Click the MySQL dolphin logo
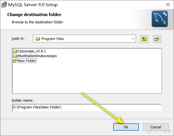The width and height of the screenshot is (174, 136). [160, 19]
